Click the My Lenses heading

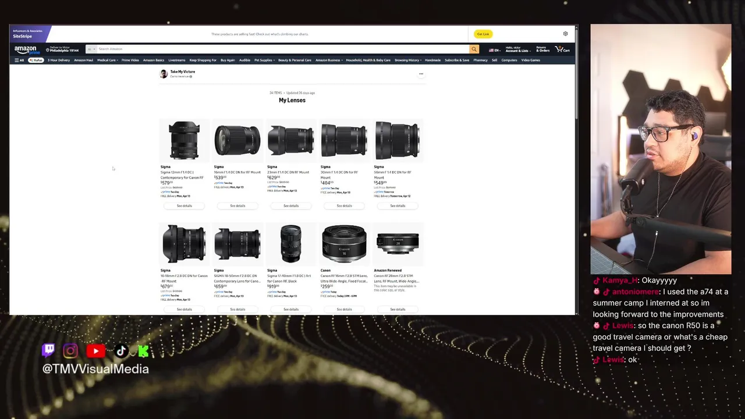click(292, 100)
